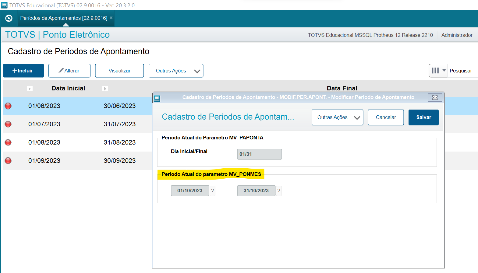Click the 01/10/2023 date field
Image resolution: width=478 pixels, height=273 pixels.
coord(190,191)
